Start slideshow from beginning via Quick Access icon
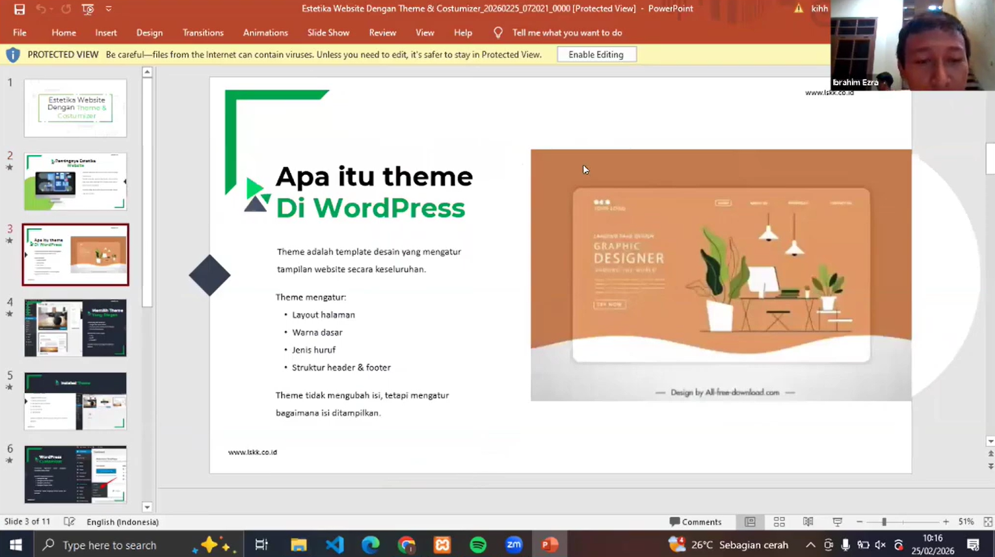Viewport: 995px width, 557px height. pos(88,9)
